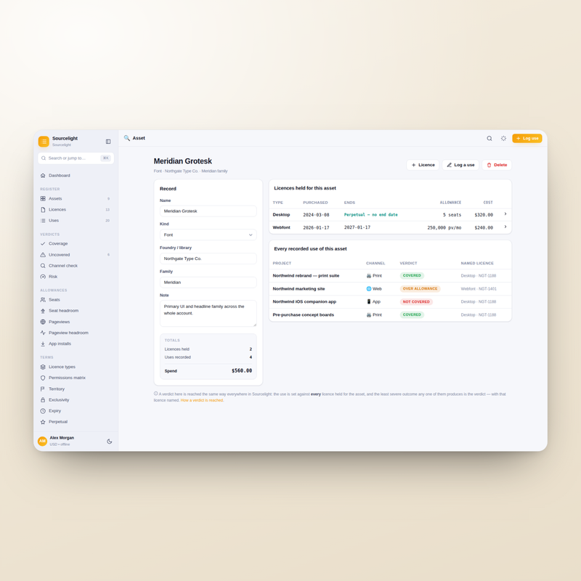
Task: Click the Web channel globe icon
Action: (x=369, y=288)
